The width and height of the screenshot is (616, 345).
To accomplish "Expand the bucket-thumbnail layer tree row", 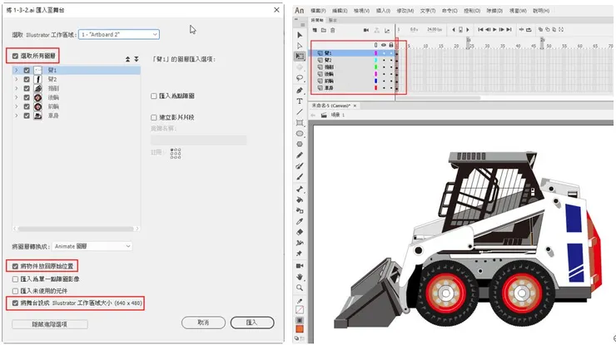I will (x=16, y=88).
